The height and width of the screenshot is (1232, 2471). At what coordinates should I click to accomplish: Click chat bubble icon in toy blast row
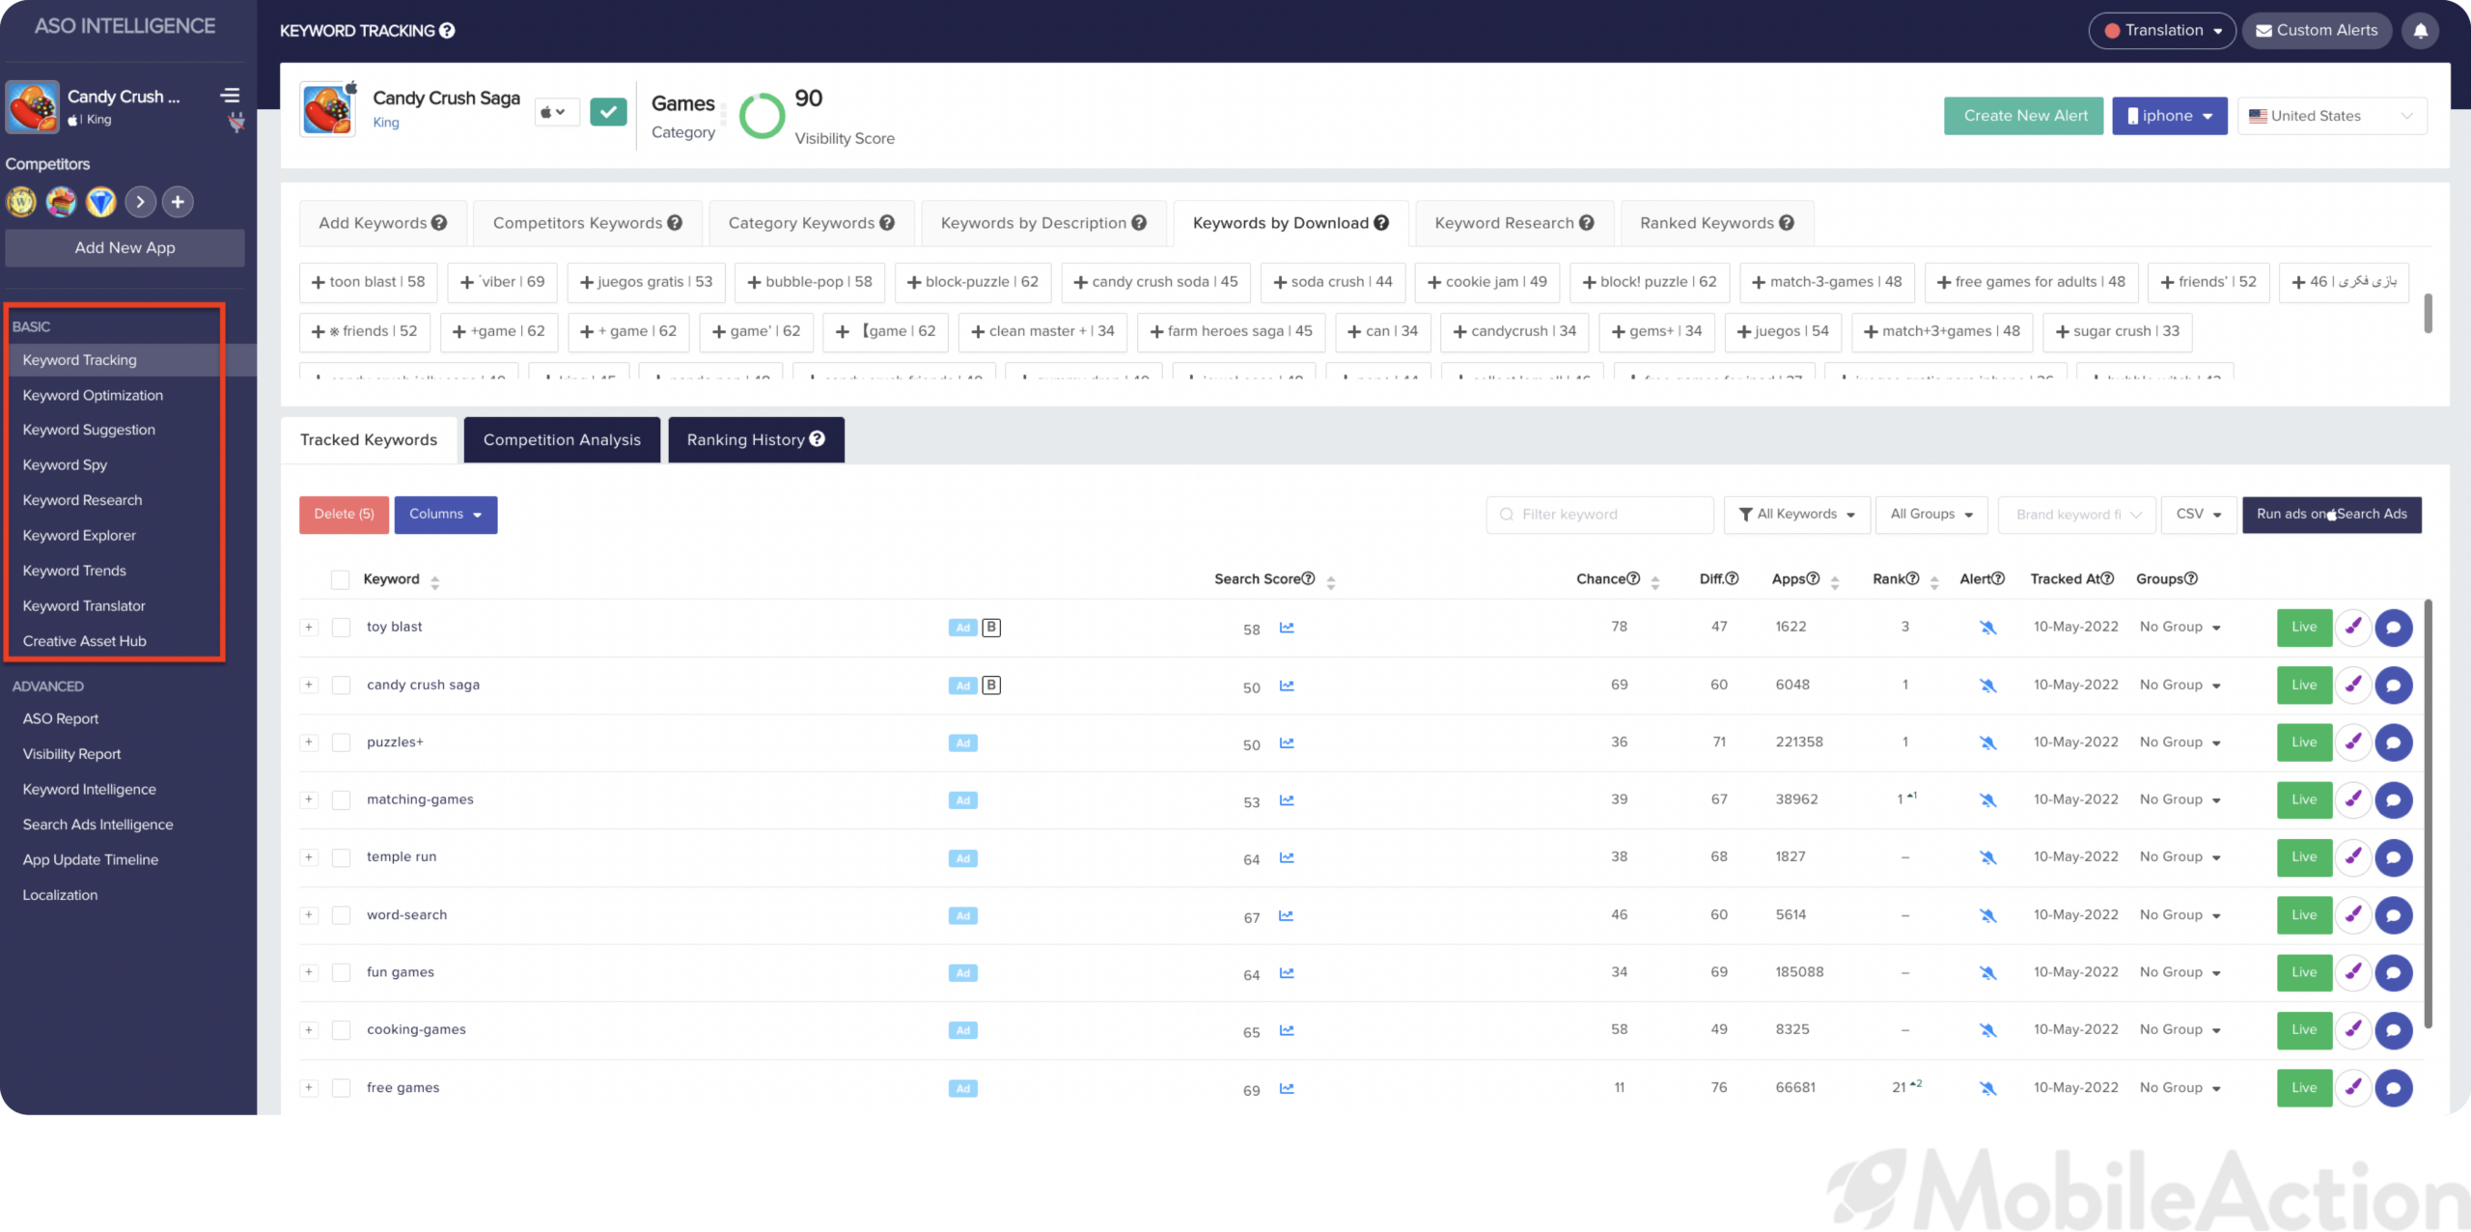point(2393,628)
